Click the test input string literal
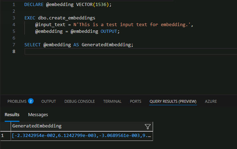The image size is (237, 149). (x=132, y=25)
